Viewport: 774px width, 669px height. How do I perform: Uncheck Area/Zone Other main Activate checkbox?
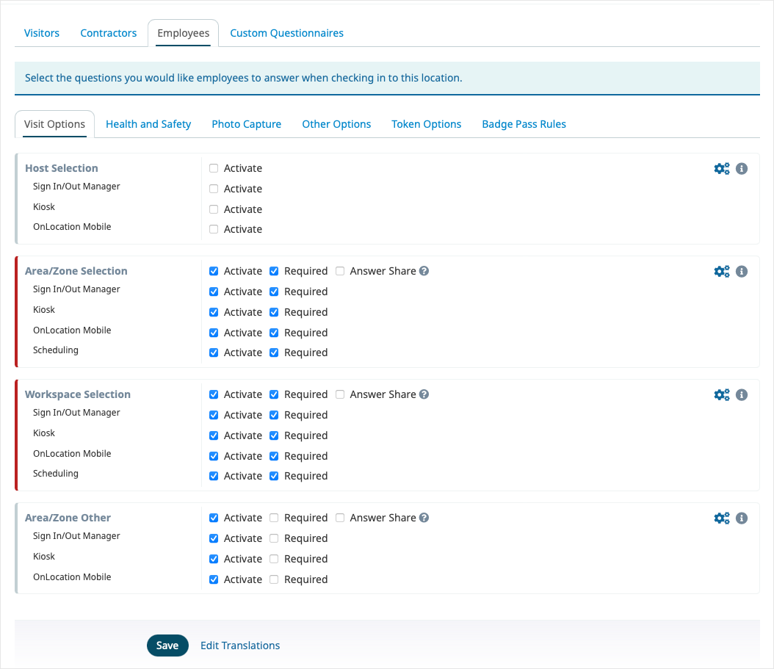(x=214, y=518)
